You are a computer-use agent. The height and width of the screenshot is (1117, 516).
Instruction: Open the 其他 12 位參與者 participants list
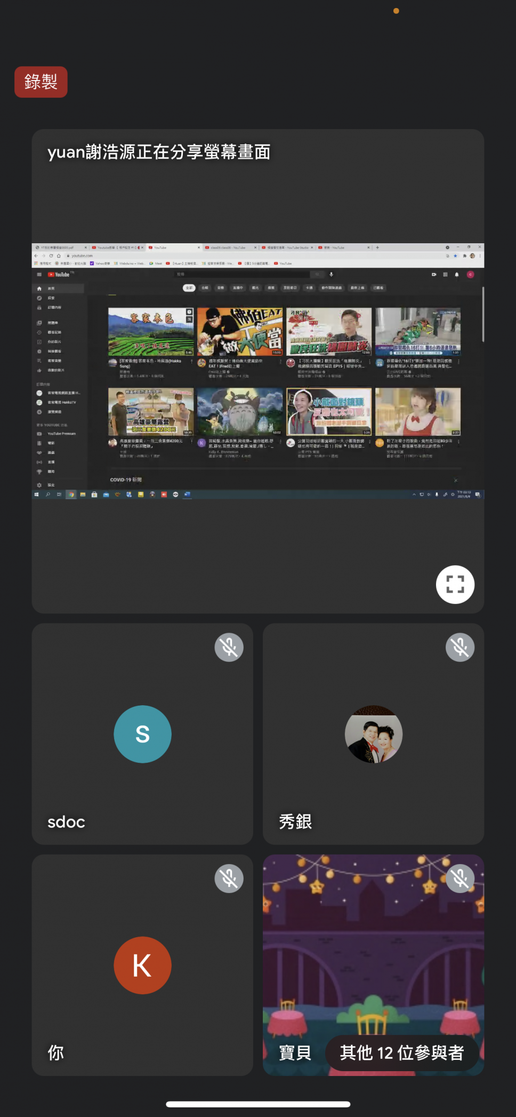click(401, 1053)
